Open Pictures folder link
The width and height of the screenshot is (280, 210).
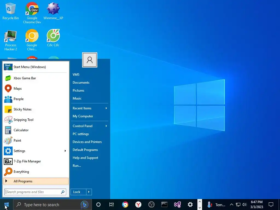78,91
